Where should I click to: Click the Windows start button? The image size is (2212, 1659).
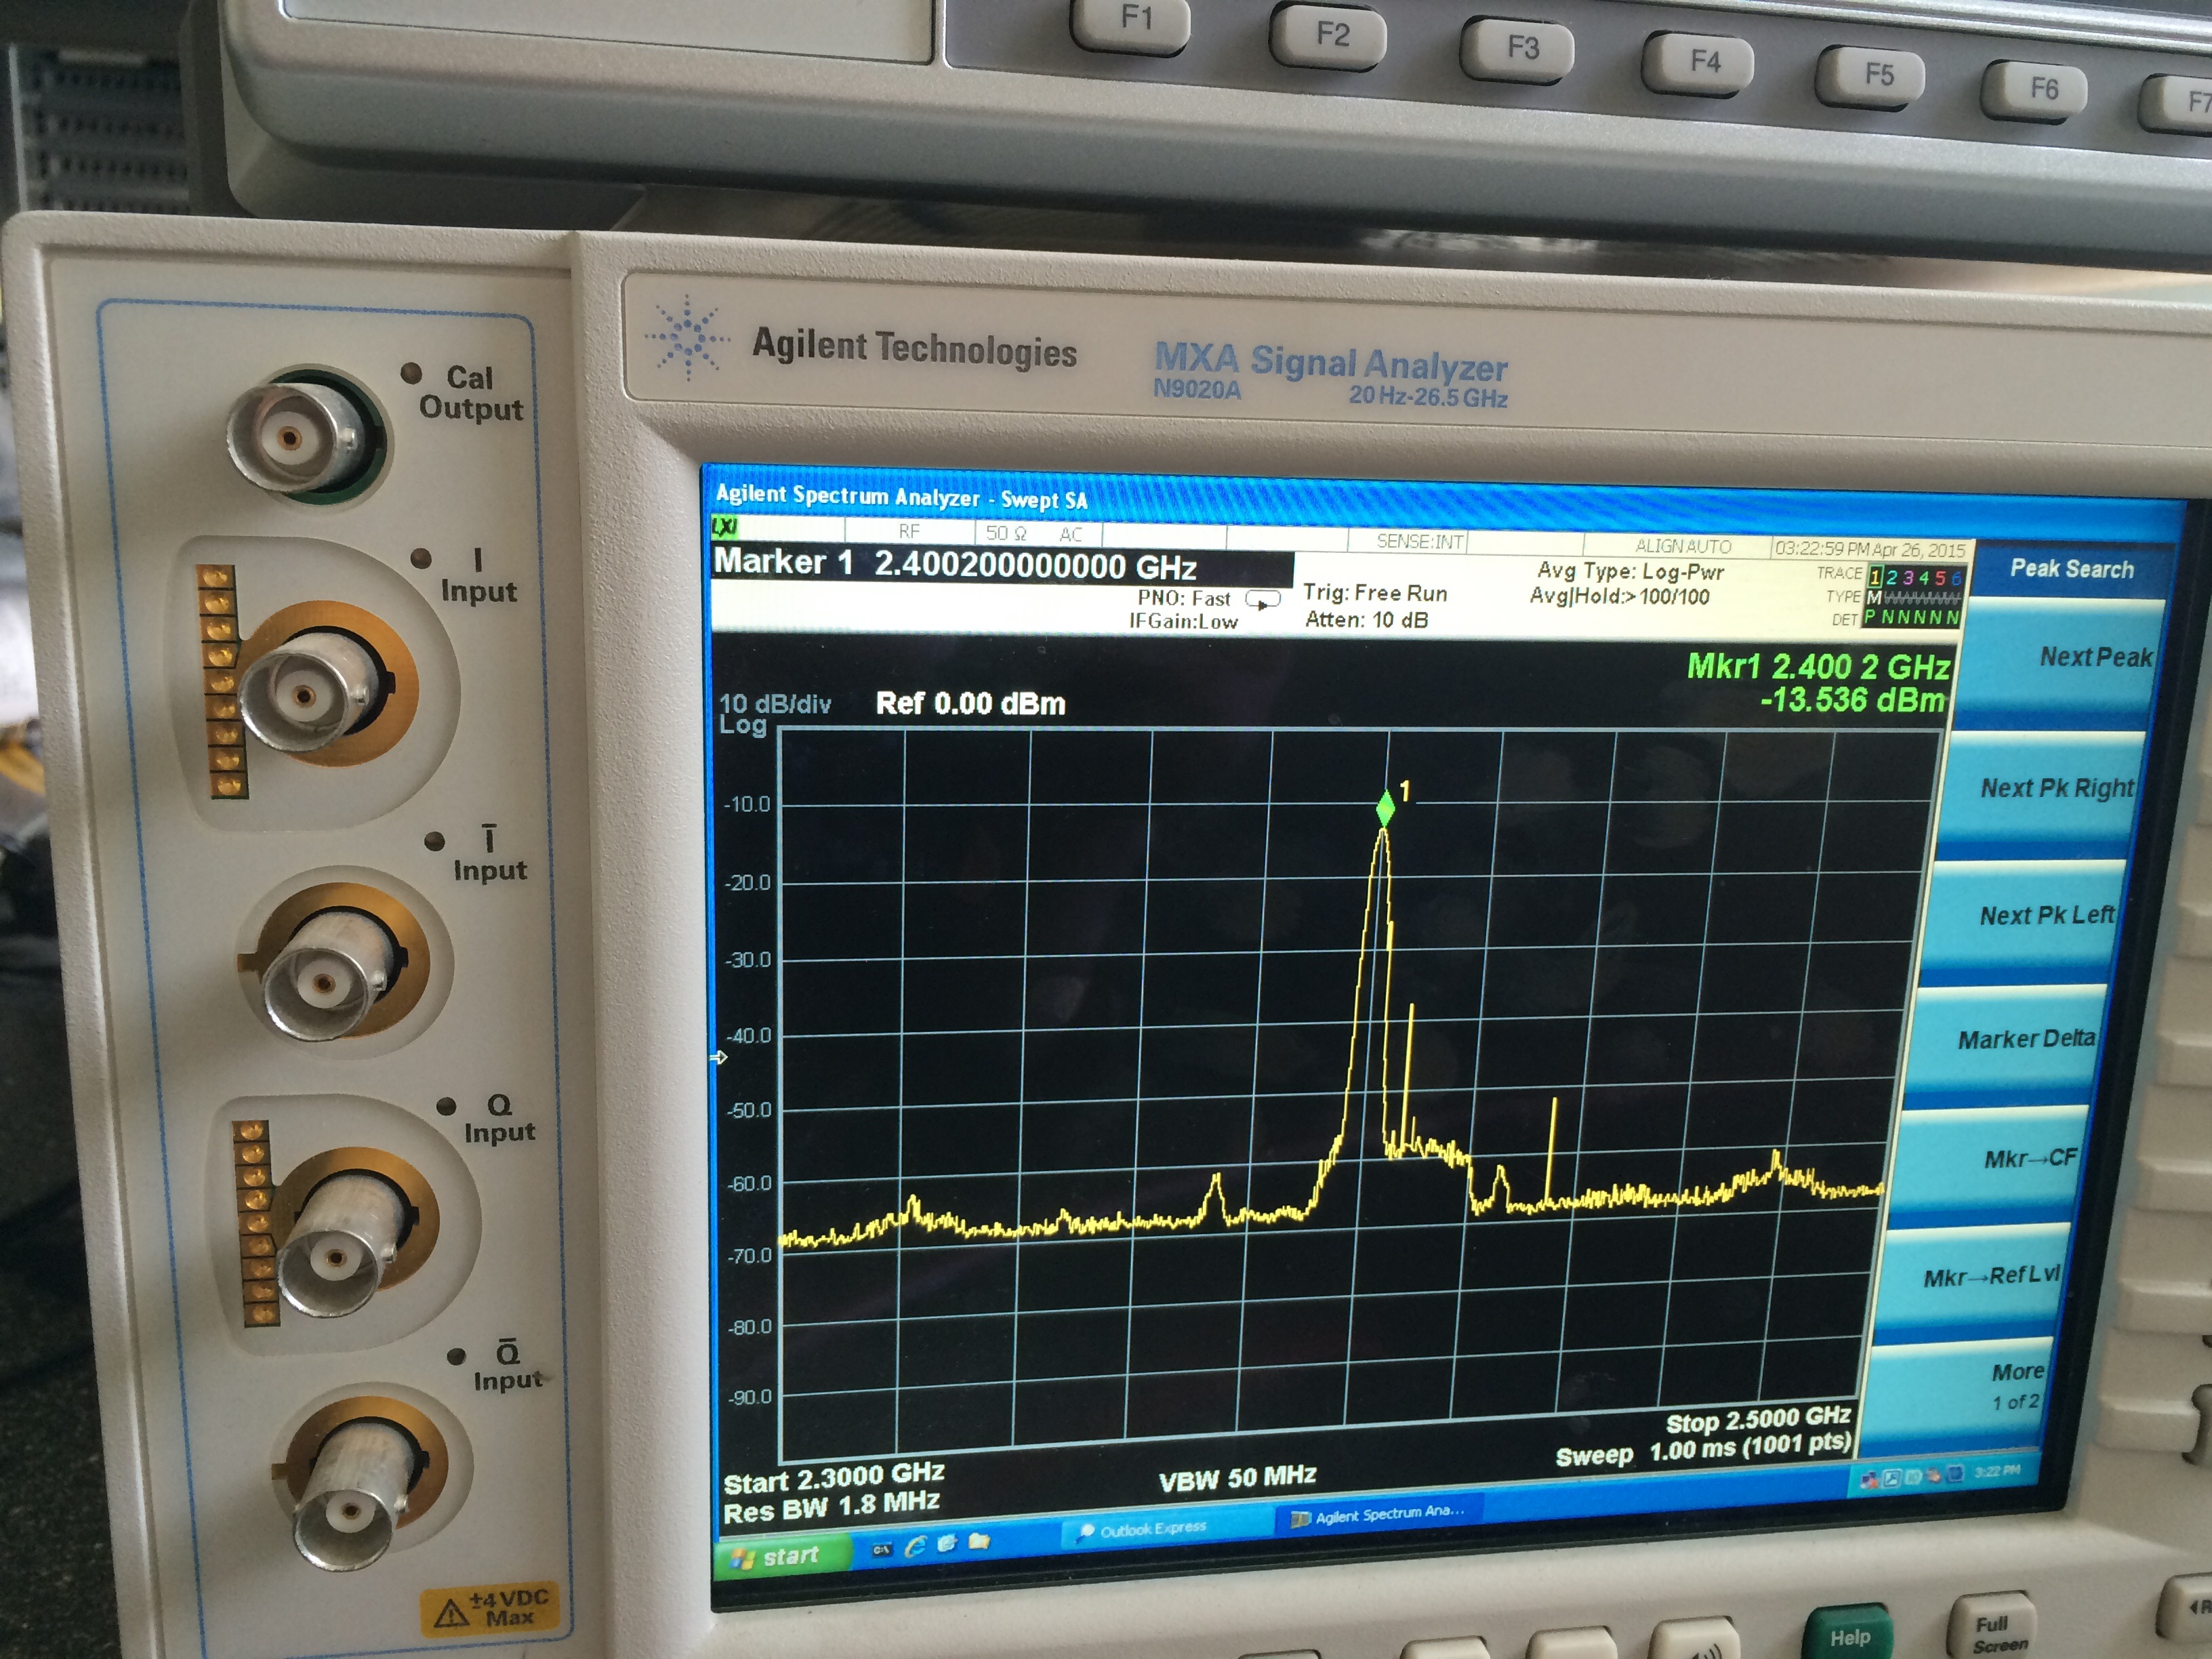[x=776, y=1557]
